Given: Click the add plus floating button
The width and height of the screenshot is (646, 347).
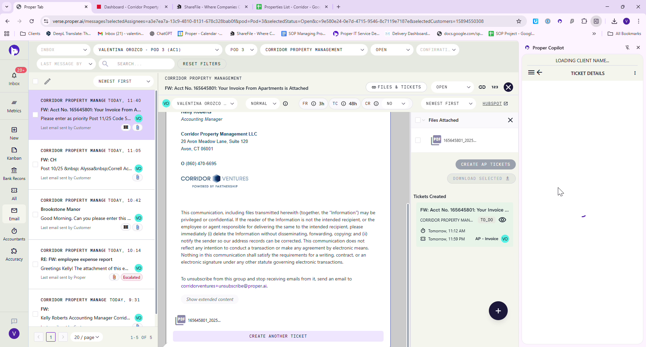Looking at the screenshot, I should coord(498,311).
